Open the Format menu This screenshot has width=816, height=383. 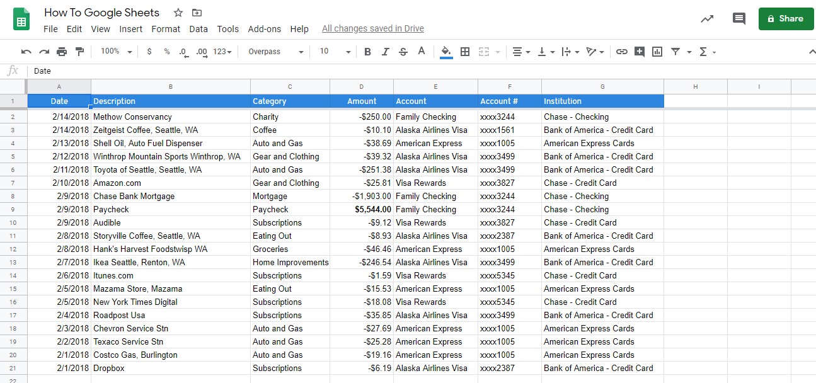pos(166,29)
